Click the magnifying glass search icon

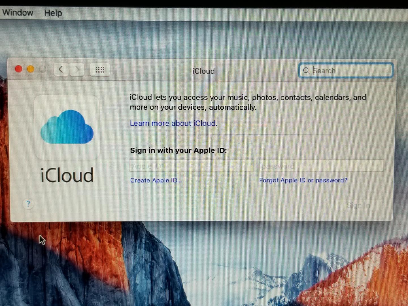[306, 71]
